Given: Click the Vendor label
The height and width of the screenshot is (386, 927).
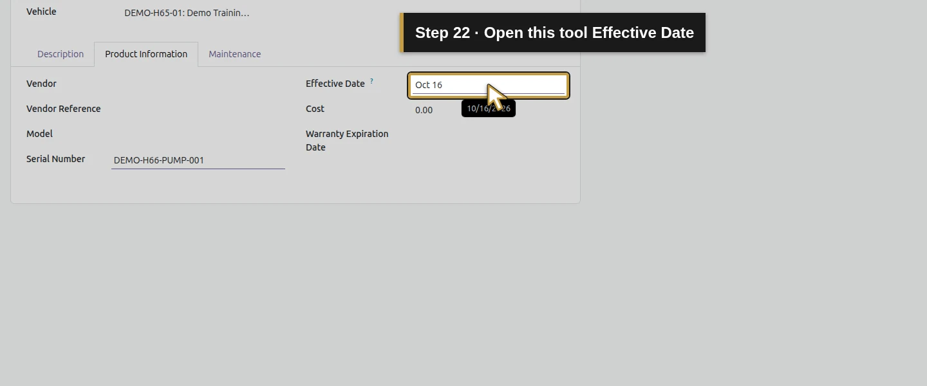Looking at the screenshot, I should [41, 84].
